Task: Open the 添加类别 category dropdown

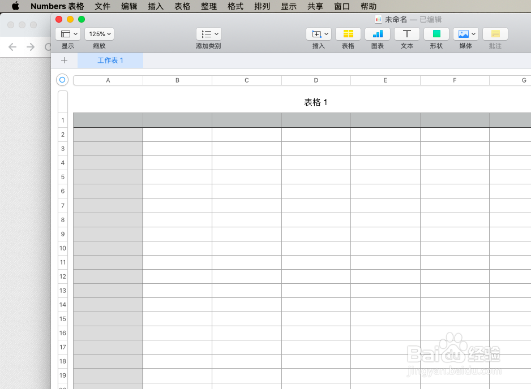Action: pyautogui.click(x=209, y=34)
